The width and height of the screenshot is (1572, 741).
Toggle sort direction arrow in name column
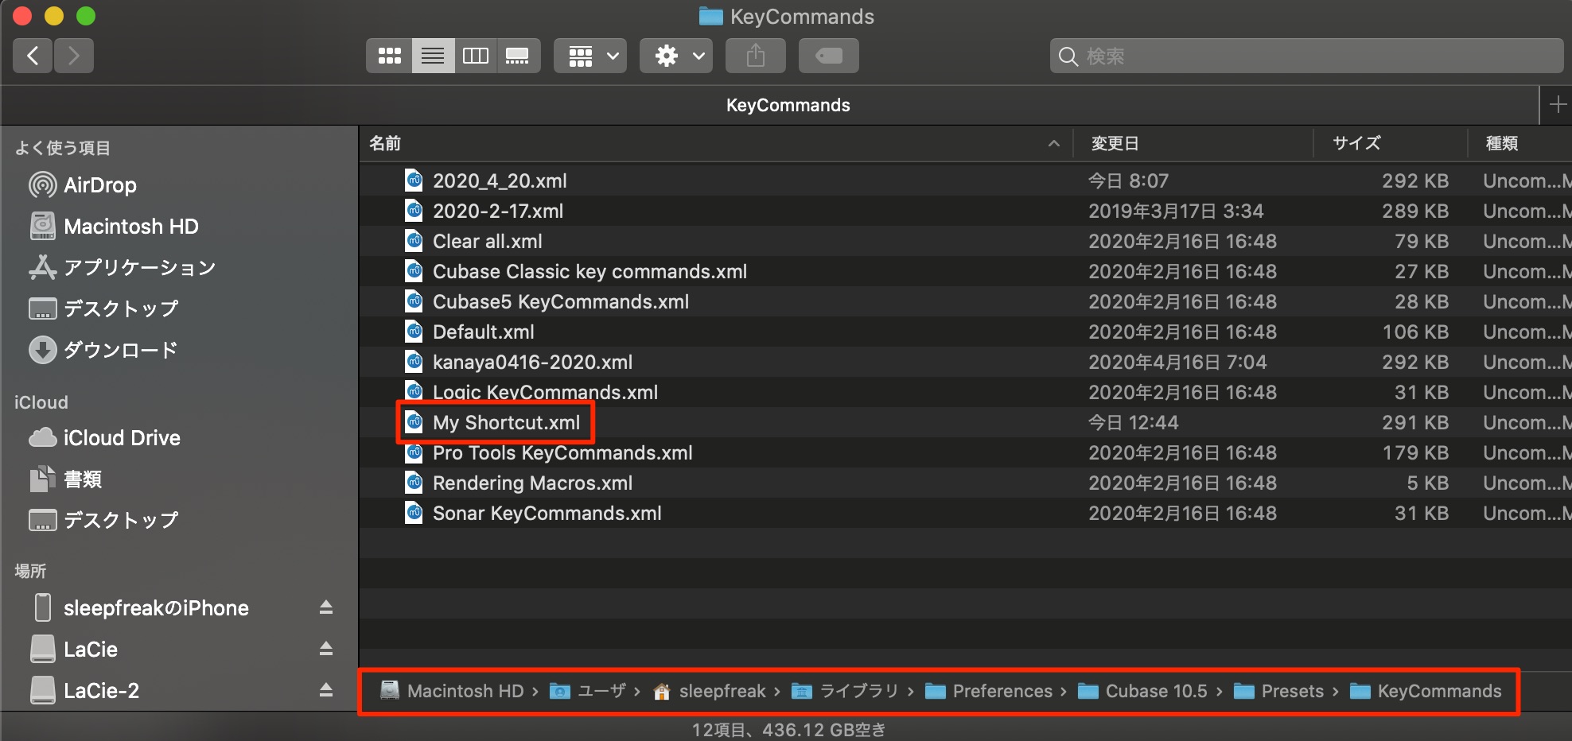(x=1054, y=144)
